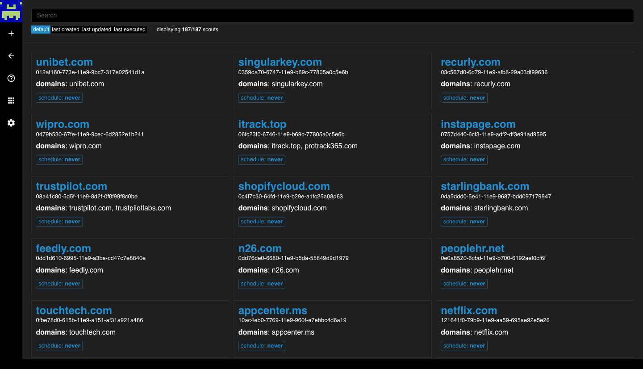Sort scouts by last updated
Image resolution: width=643 pixels, height=369 pixels.
pos(96,29)
